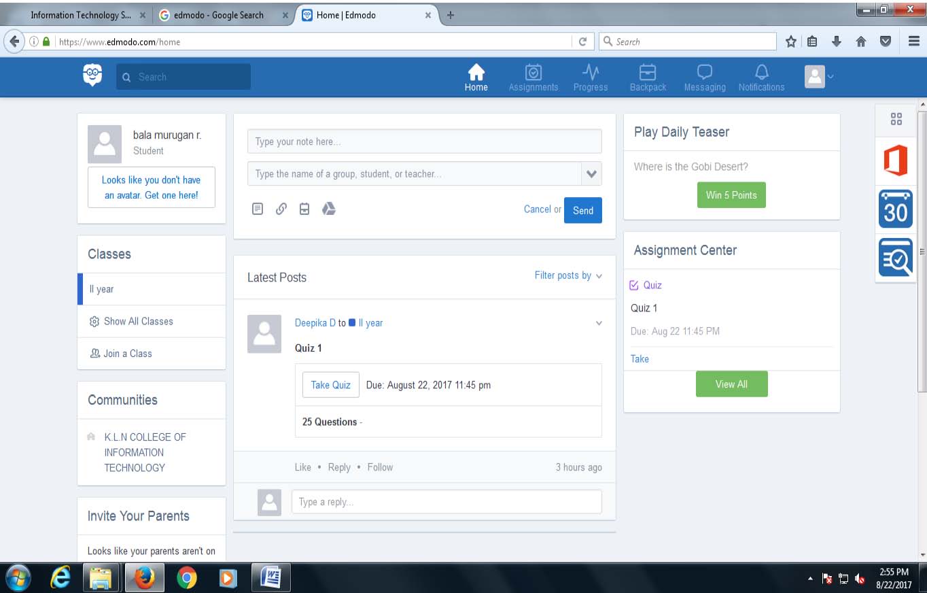
Task: Click the Firefox back arrow button
Action: tap(14, 41)
